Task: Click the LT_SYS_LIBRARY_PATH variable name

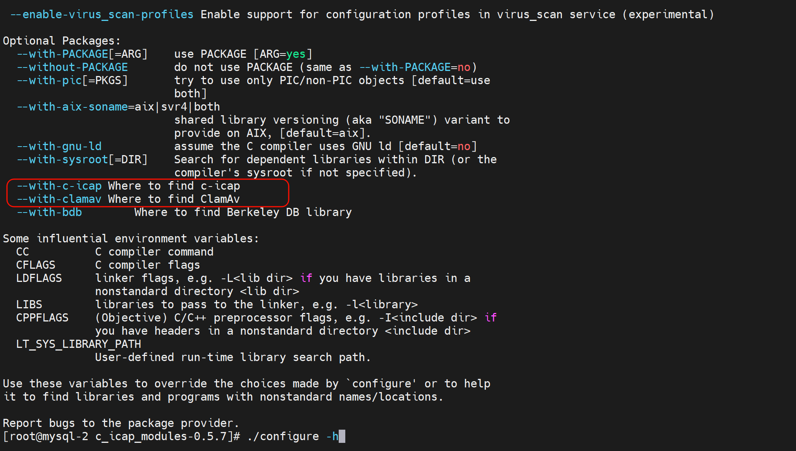Action: coord(78,344)
